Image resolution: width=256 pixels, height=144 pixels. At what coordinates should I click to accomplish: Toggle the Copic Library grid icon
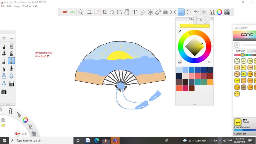(x=227, y=12)
